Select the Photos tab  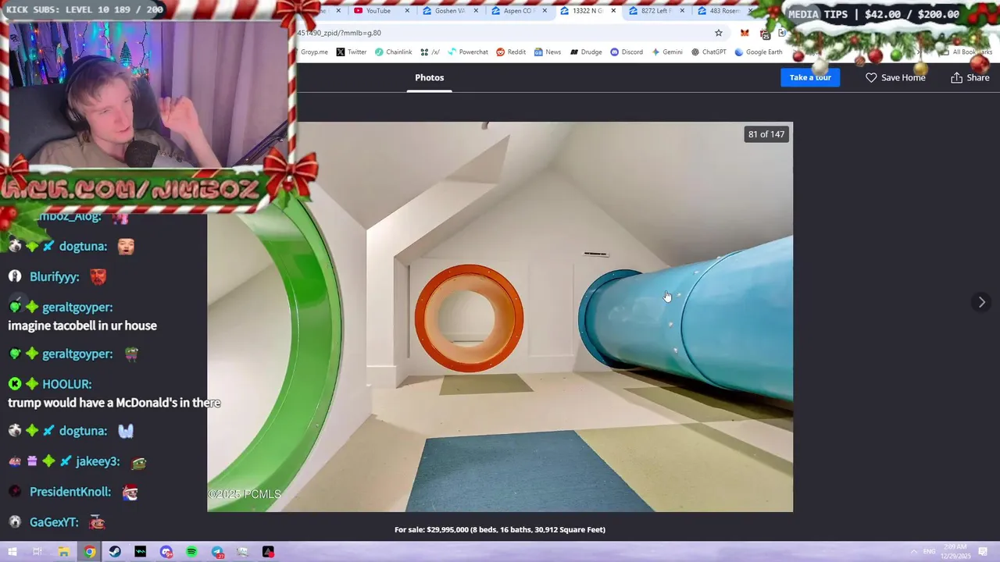pos(429,77)
